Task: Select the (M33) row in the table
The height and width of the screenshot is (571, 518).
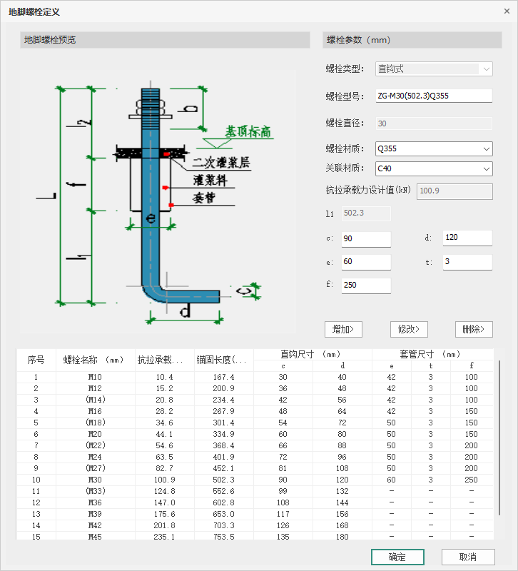Action: (x=255, y=491)
